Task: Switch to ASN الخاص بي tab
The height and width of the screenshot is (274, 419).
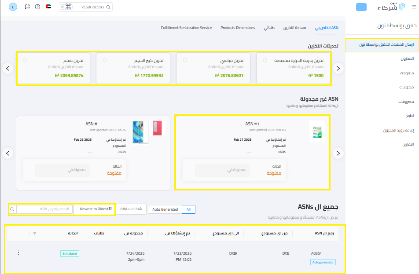Action: click(x=327, y=28)
